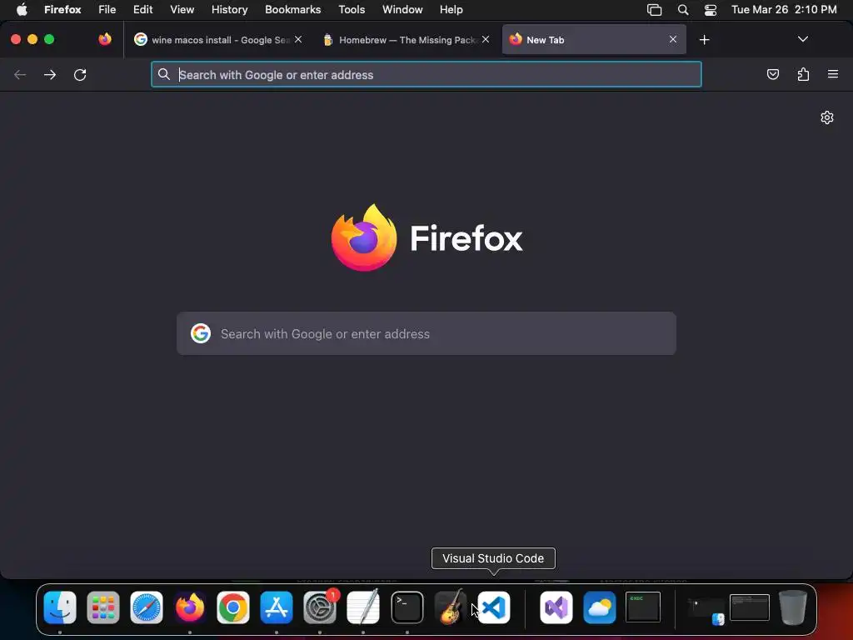Switch to Homebrew tab
The image size is (853, 640).
pos(406,39)
